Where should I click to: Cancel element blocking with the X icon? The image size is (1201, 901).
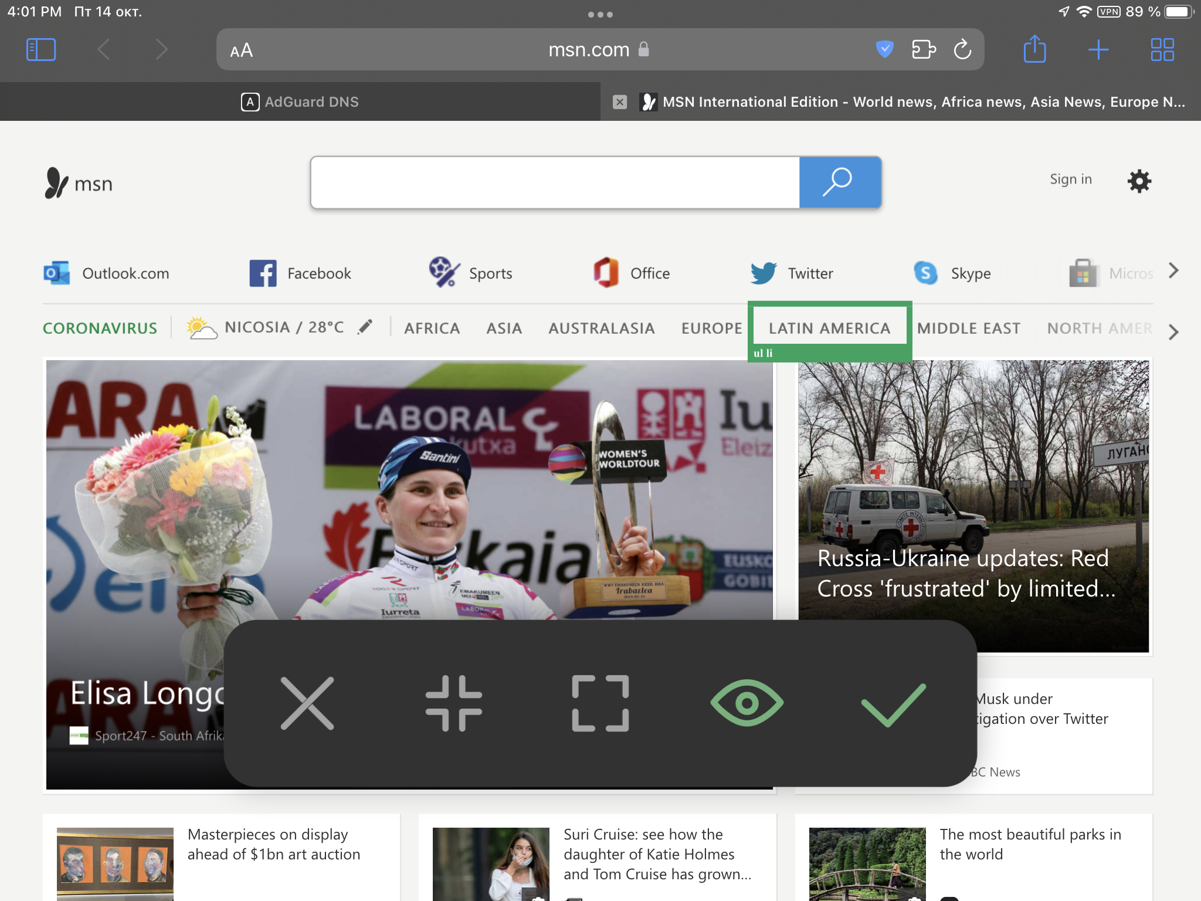pos(307,703)
